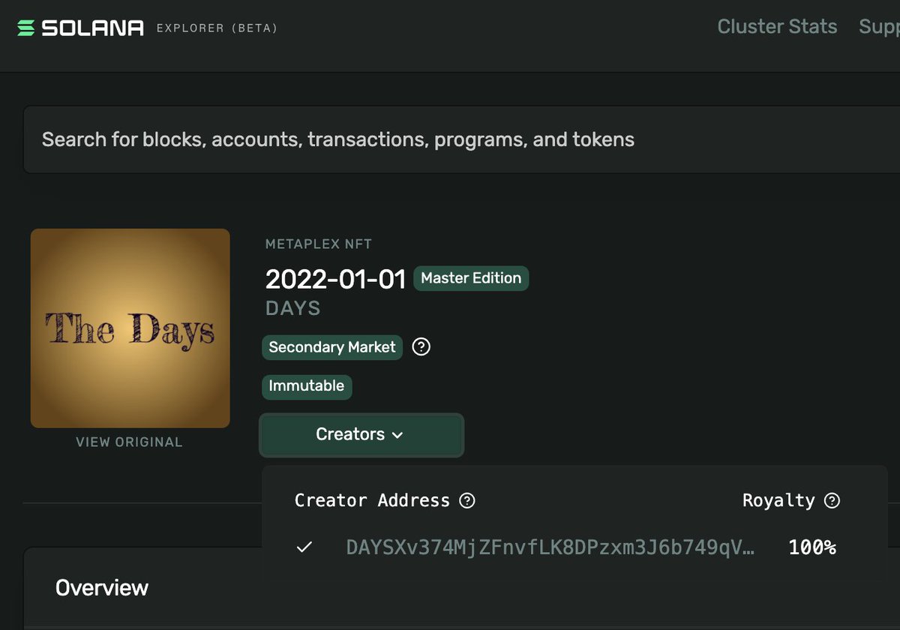Screen dimensions: 900x630
Task: Open help icon next to Creator Address
Action: pyautogui.click(x=467, y=500)
